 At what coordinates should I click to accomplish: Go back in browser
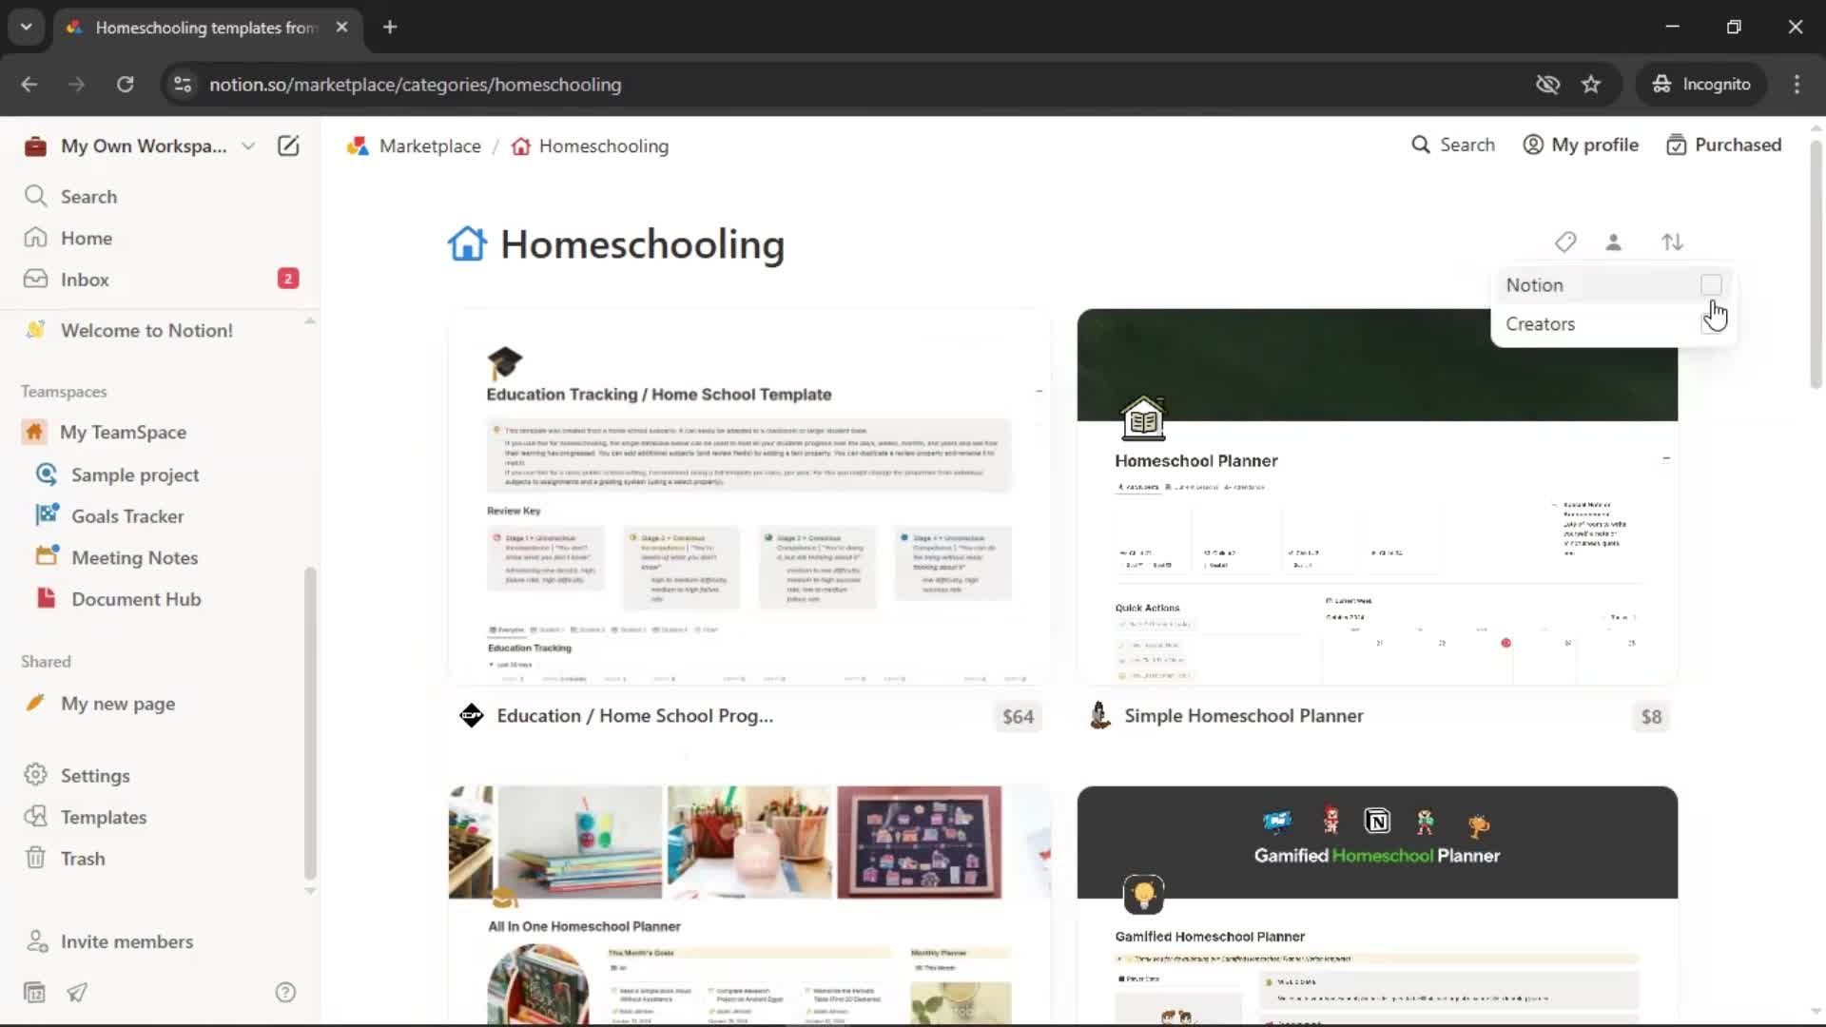[29, 85]
